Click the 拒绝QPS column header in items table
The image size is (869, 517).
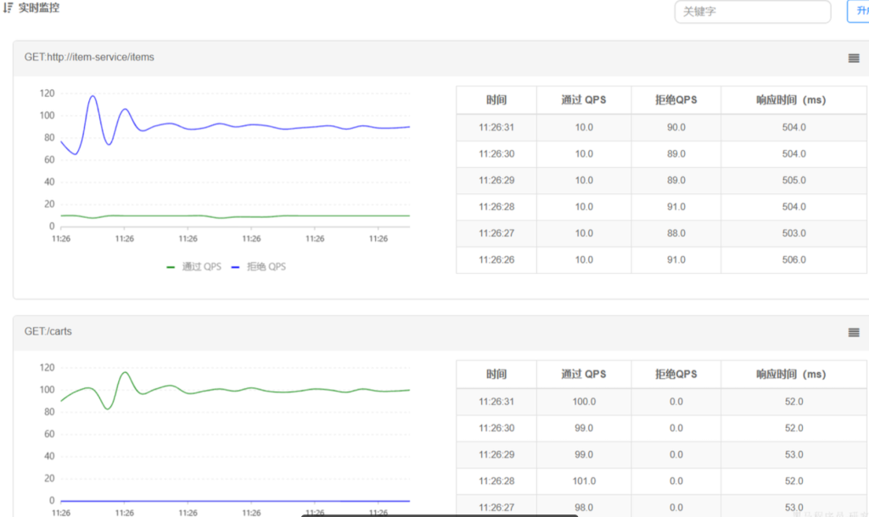676,100
